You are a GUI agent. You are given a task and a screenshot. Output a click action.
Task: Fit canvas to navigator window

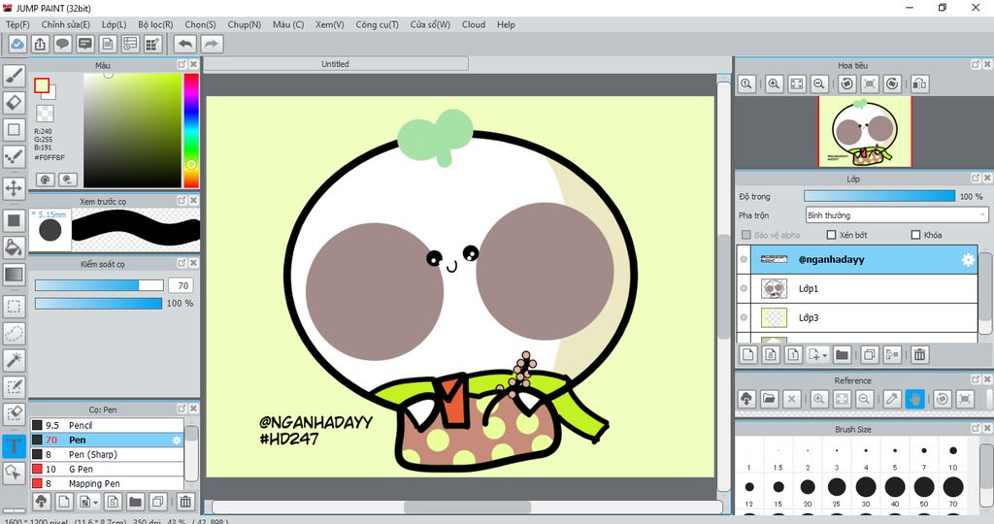tap(797, 83)
